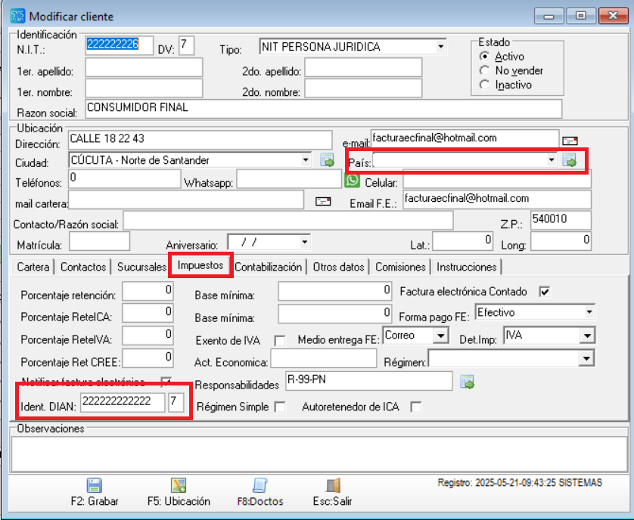Switch to the Contabilización tab
Viewport: 634px width, 520px height.
[x=268, y=267]
